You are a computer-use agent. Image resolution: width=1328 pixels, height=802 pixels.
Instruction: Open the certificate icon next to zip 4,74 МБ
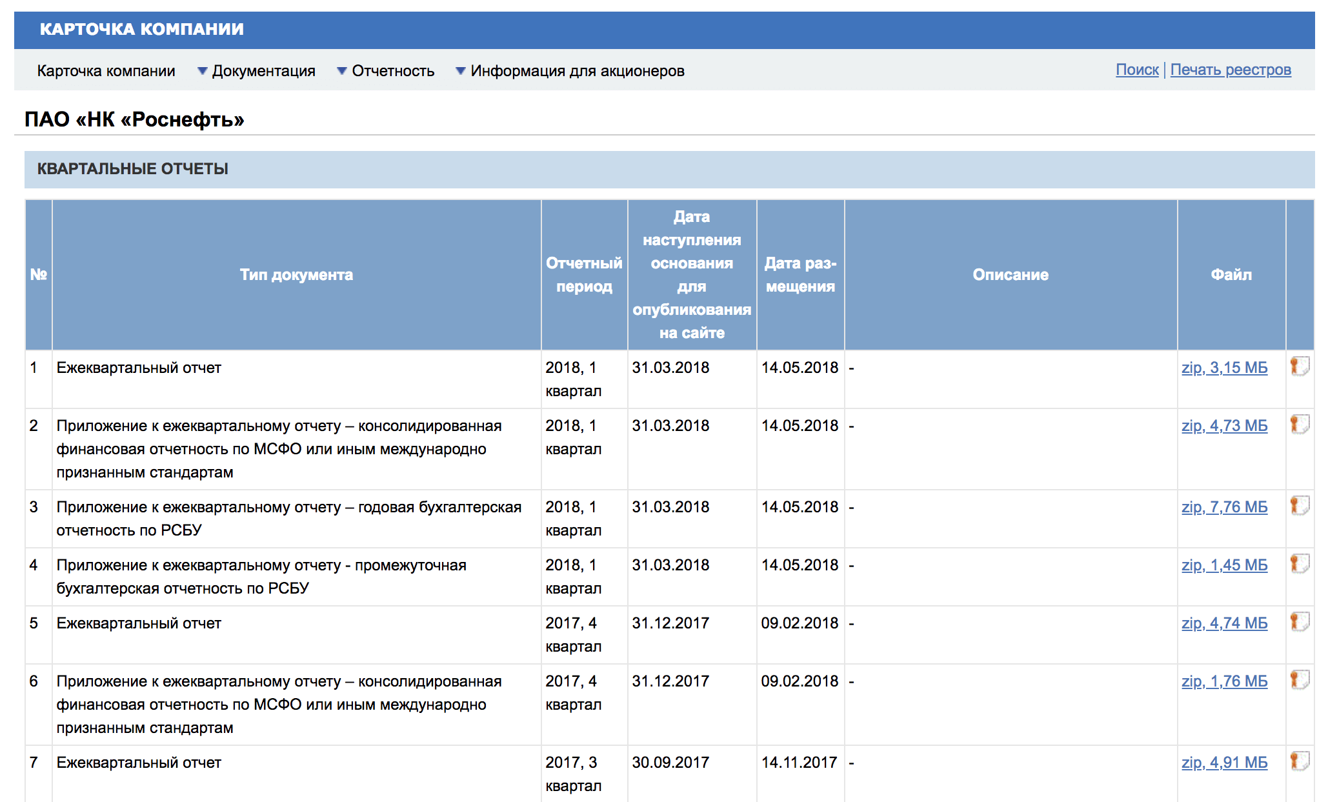tap(1300, 622)
